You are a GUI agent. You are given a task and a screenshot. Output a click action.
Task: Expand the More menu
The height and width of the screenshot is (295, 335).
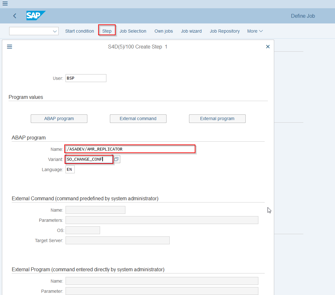coord(255,31)
